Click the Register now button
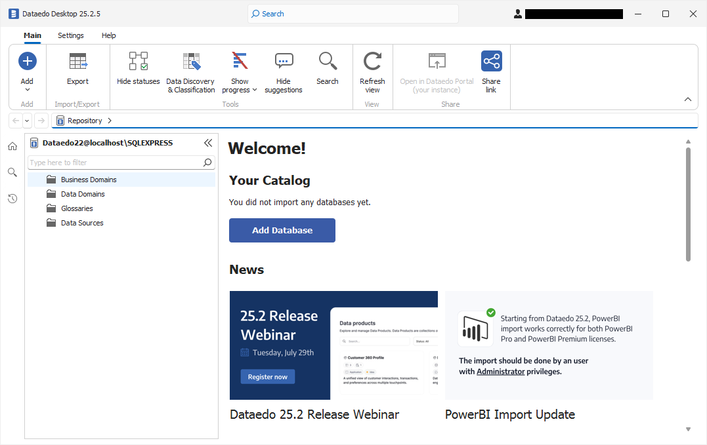The height and width of the screenshot is (445, 707). (268, 377)
